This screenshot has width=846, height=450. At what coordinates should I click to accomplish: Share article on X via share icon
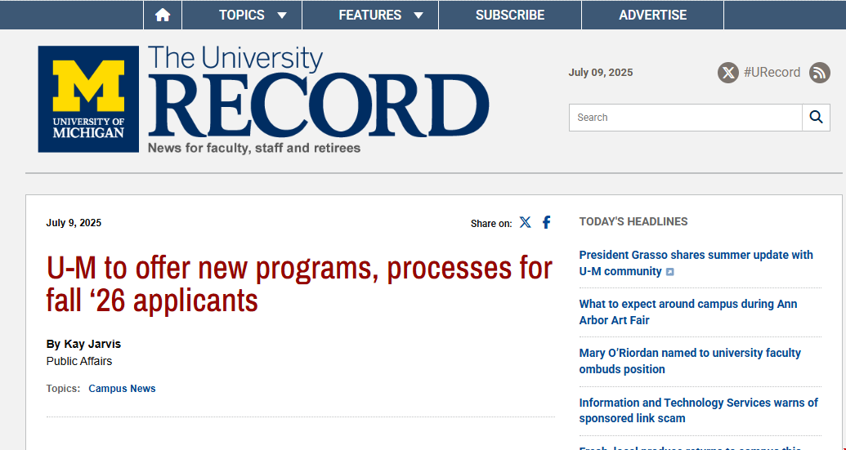pyautogui.click(x=525, y=222)
